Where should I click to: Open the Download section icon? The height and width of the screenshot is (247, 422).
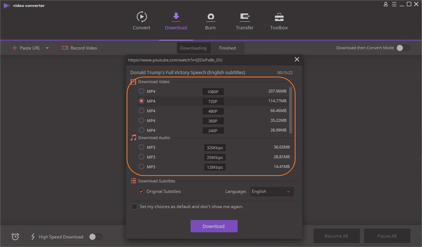tap(176, 16)
